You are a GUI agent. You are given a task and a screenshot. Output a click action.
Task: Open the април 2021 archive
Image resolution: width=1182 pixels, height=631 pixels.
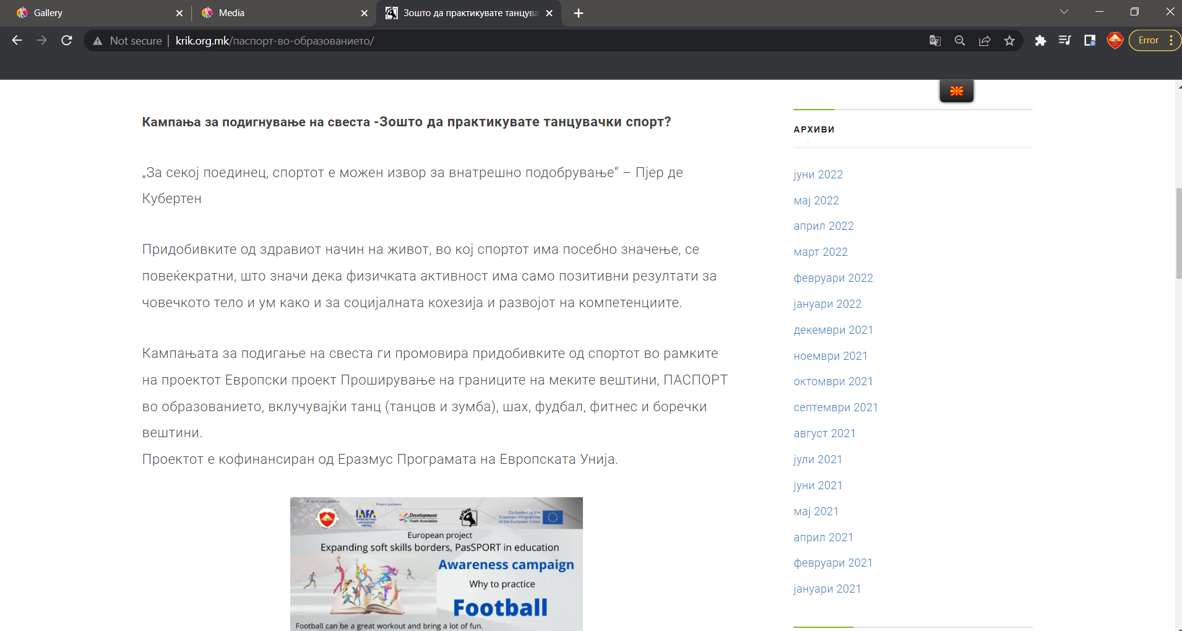pos(823,537)
